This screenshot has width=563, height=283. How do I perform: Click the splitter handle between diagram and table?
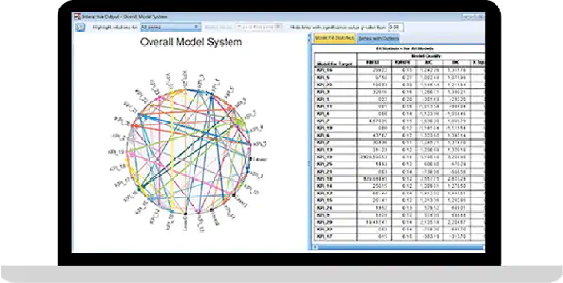310,164
